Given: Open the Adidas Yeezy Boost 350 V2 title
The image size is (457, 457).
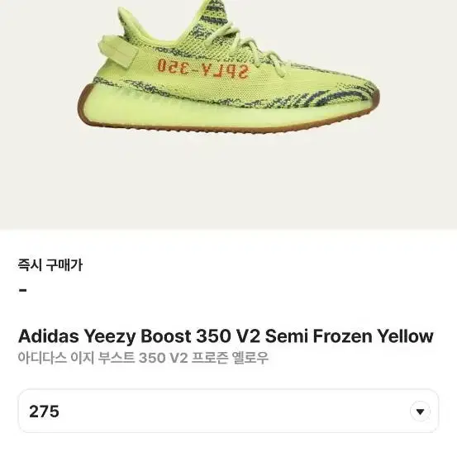Looking at the screenshot, I should pyautogui.click(x=226, y=336).
